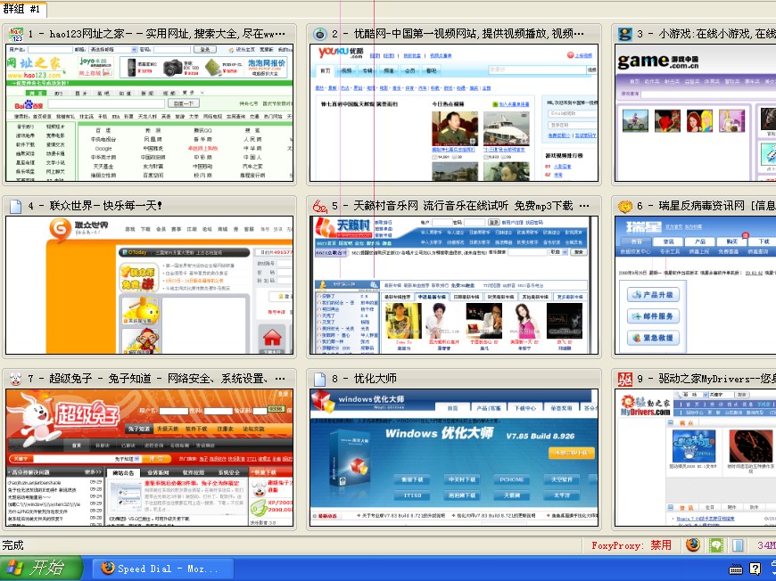Click title '9 - 驱动之家MyDrivers'
Image resolution: width=776 pixels, height=581 pixels.
click(x=706, y=379)
